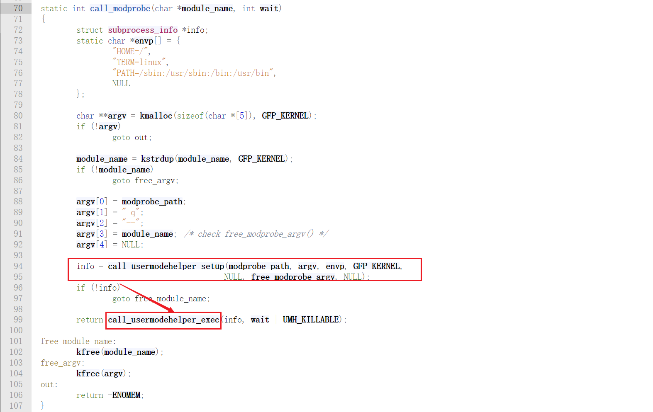This screenshot has height=412, width=653.
Task: Click modprobe_path assigned to argv[0]
Action: [152, 202]
